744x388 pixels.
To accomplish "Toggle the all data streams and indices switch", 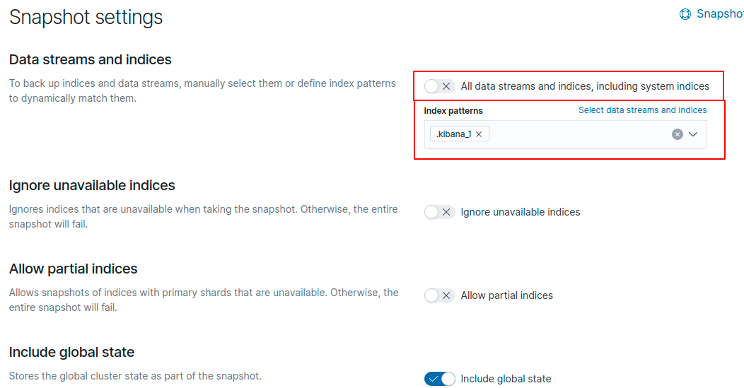I will pos(439,86).
